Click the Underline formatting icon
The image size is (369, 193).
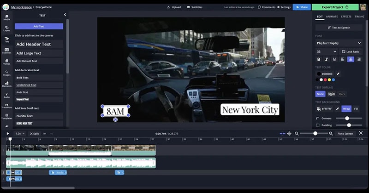pos(334,59)
